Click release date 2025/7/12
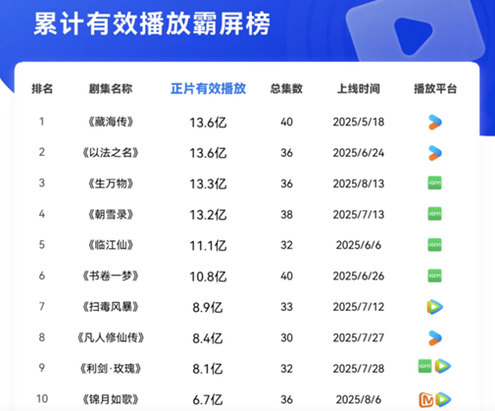 click(359, 307)
